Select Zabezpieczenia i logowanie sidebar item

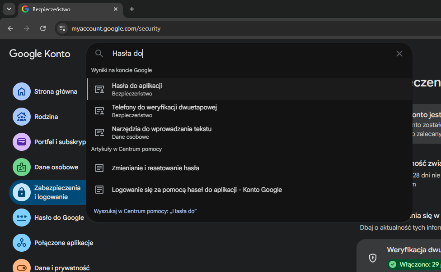pos(48,192)
